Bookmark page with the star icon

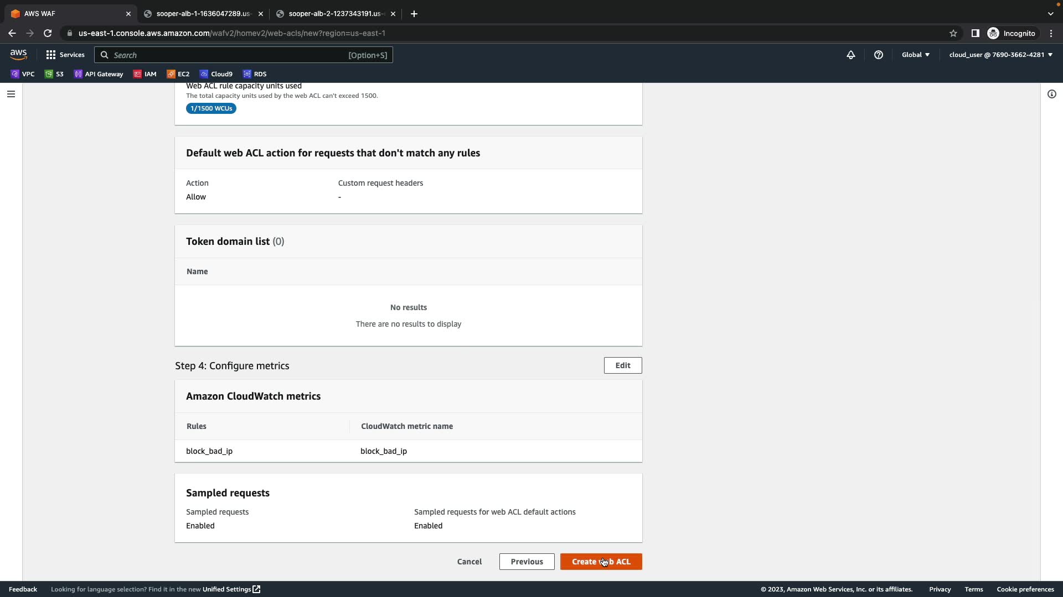coord(953,33)
